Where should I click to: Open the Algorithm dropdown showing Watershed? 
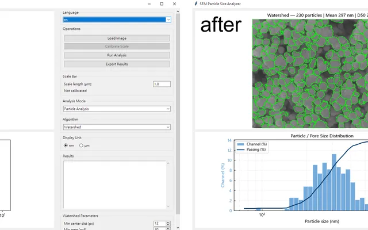(117, 127)
